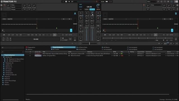Click TAP tempo button on Deck A
The height and width of the screenshot is (101, 179).
tap(70, 39)
